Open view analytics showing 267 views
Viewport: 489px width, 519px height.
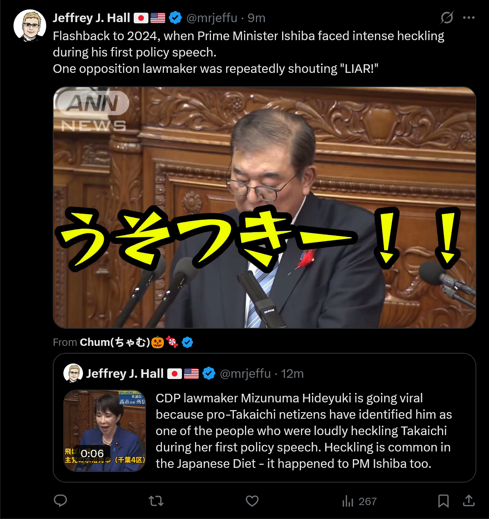point(359,501)
